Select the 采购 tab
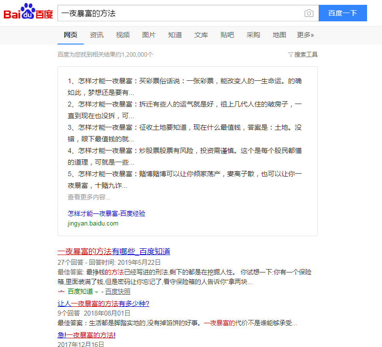Viewport: 382px width, 347px height. [x=253, y=35]
